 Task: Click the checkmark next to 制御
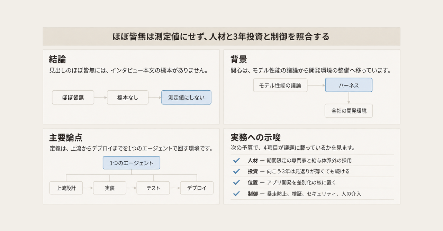237,193
